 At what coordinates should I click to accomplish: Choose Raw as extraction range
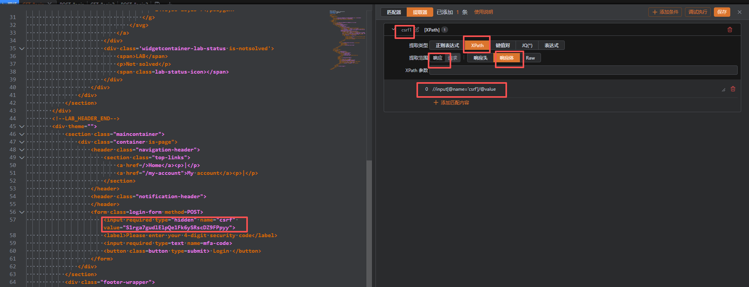tap(530, 58)
